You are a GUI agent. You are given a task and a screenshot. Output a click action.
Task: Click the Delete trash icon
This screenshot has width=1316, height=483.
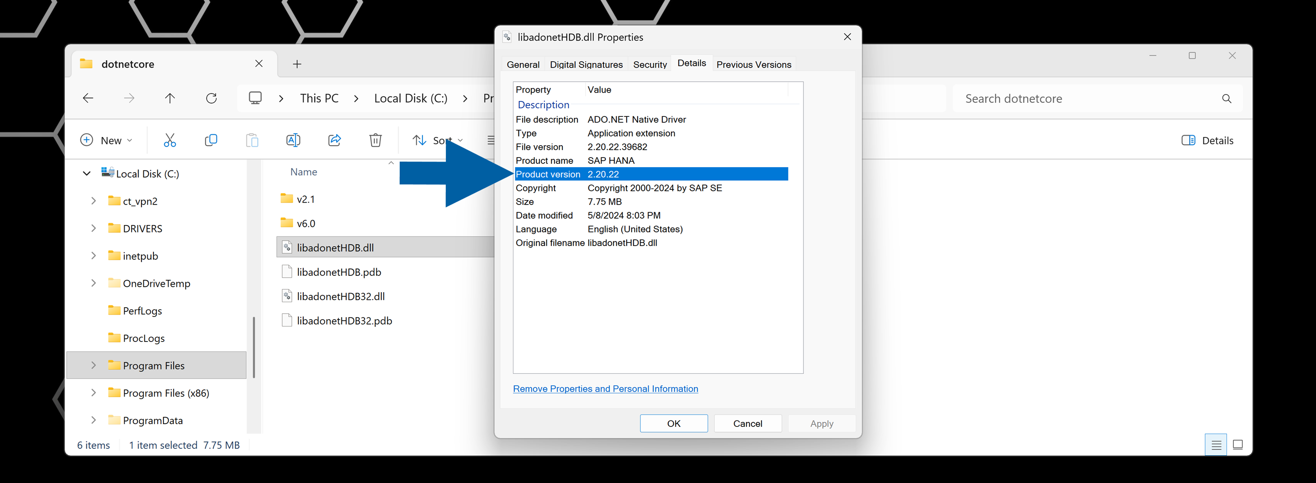click(x=375, y=141)
